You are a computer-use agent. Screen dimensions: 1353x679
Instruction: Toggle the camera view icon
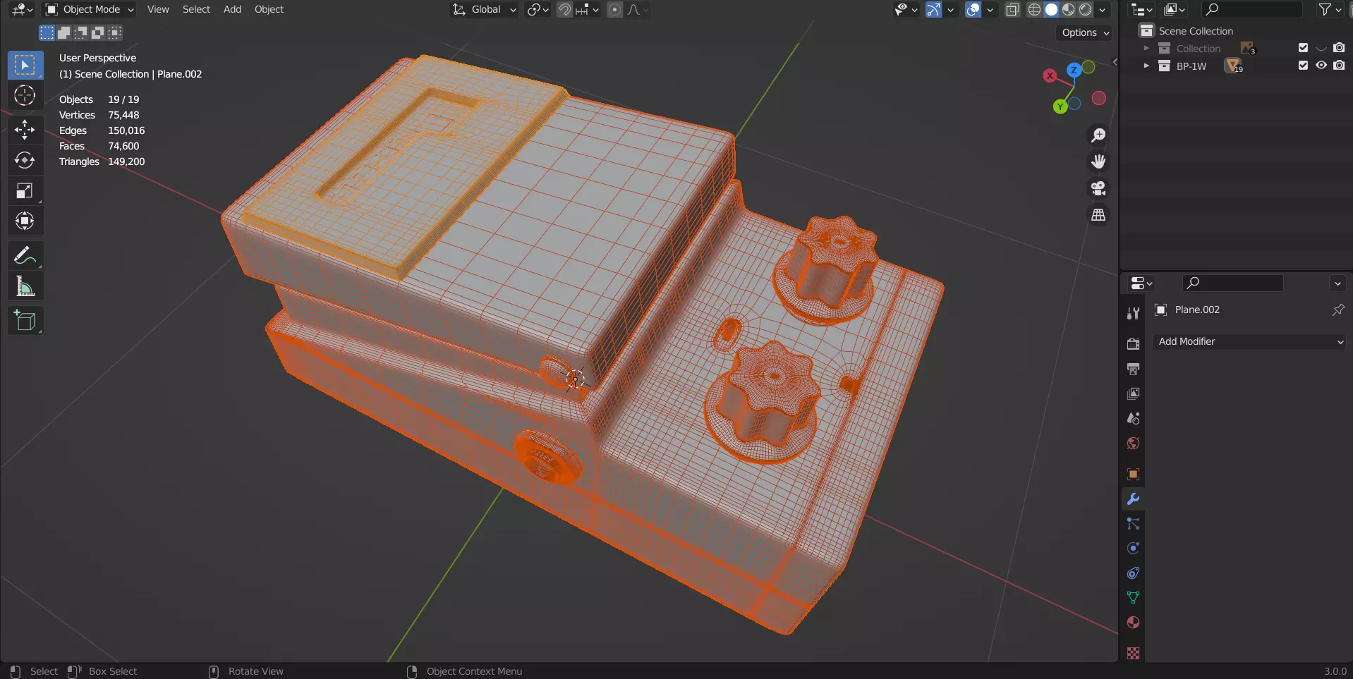[1098, 188]
